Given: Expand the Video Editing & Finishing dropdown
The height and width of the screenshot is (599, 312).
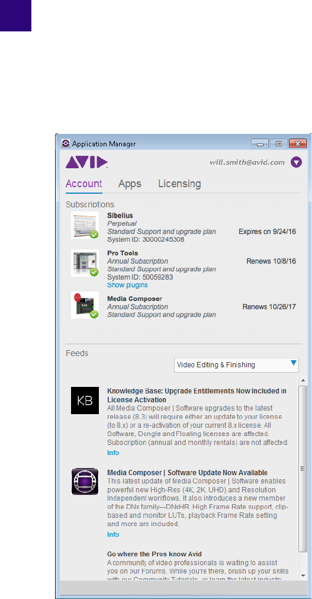Looking at the screenshot, I should click(x=236, y=365).
